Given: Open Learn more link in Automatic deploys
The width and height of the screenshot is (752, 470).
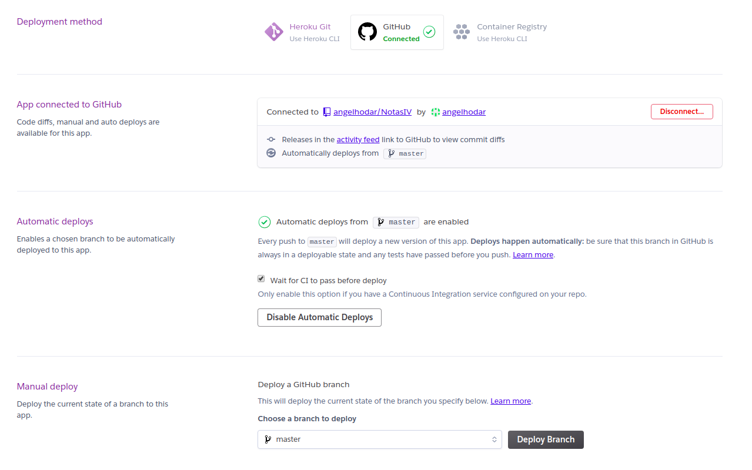Looking at the screenshot, I should [x=533, y=255].
